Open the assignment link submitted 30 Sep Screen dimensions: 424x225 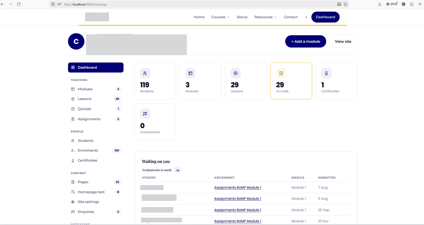coord(238,210)
